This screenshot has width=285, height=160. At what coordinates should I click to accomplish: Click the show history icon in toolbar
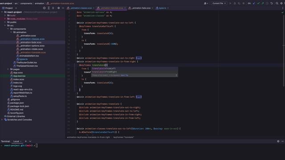(x=267, y=3)
